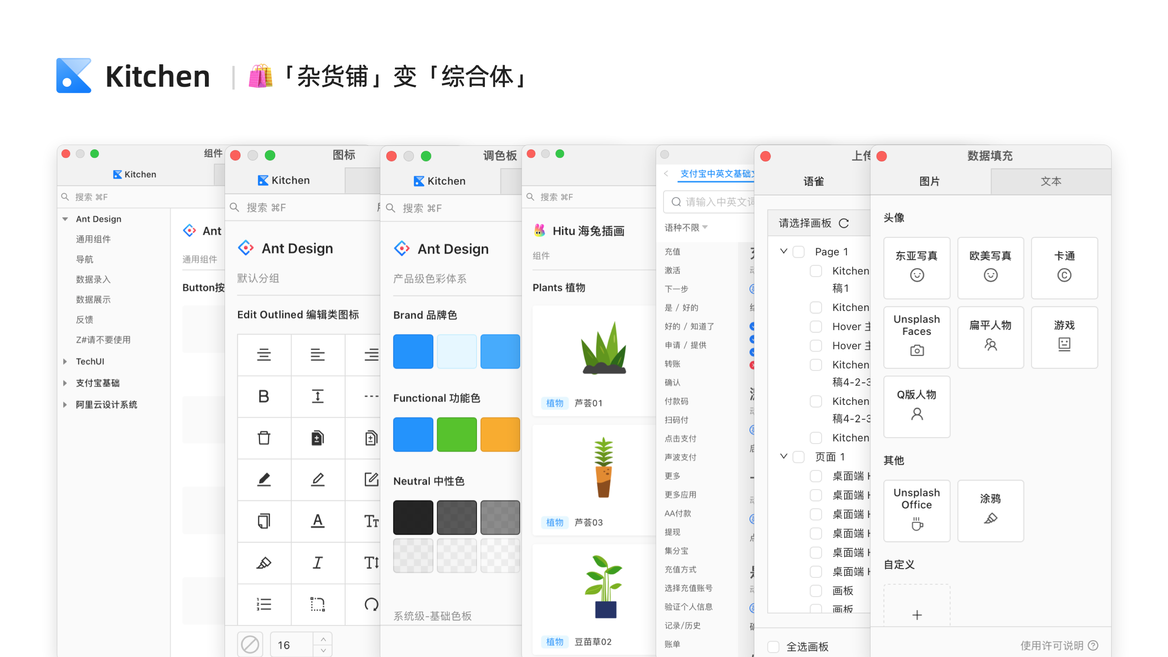Pick the 游戏 avatar card
Image resolution: width=1168 pixels, height=657 pixels.
coord(1064,337)
